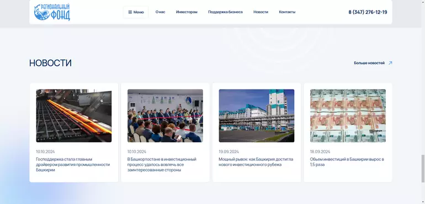Click date 18.09.2024 on news card
The image size is (425, 204).
[320, 151]
